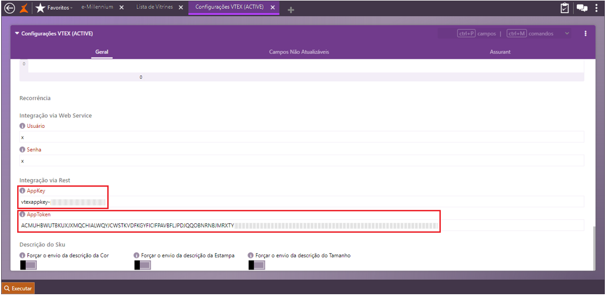
Task: Switch to the Lista de Vitrines tab
Action: (154, 7)
